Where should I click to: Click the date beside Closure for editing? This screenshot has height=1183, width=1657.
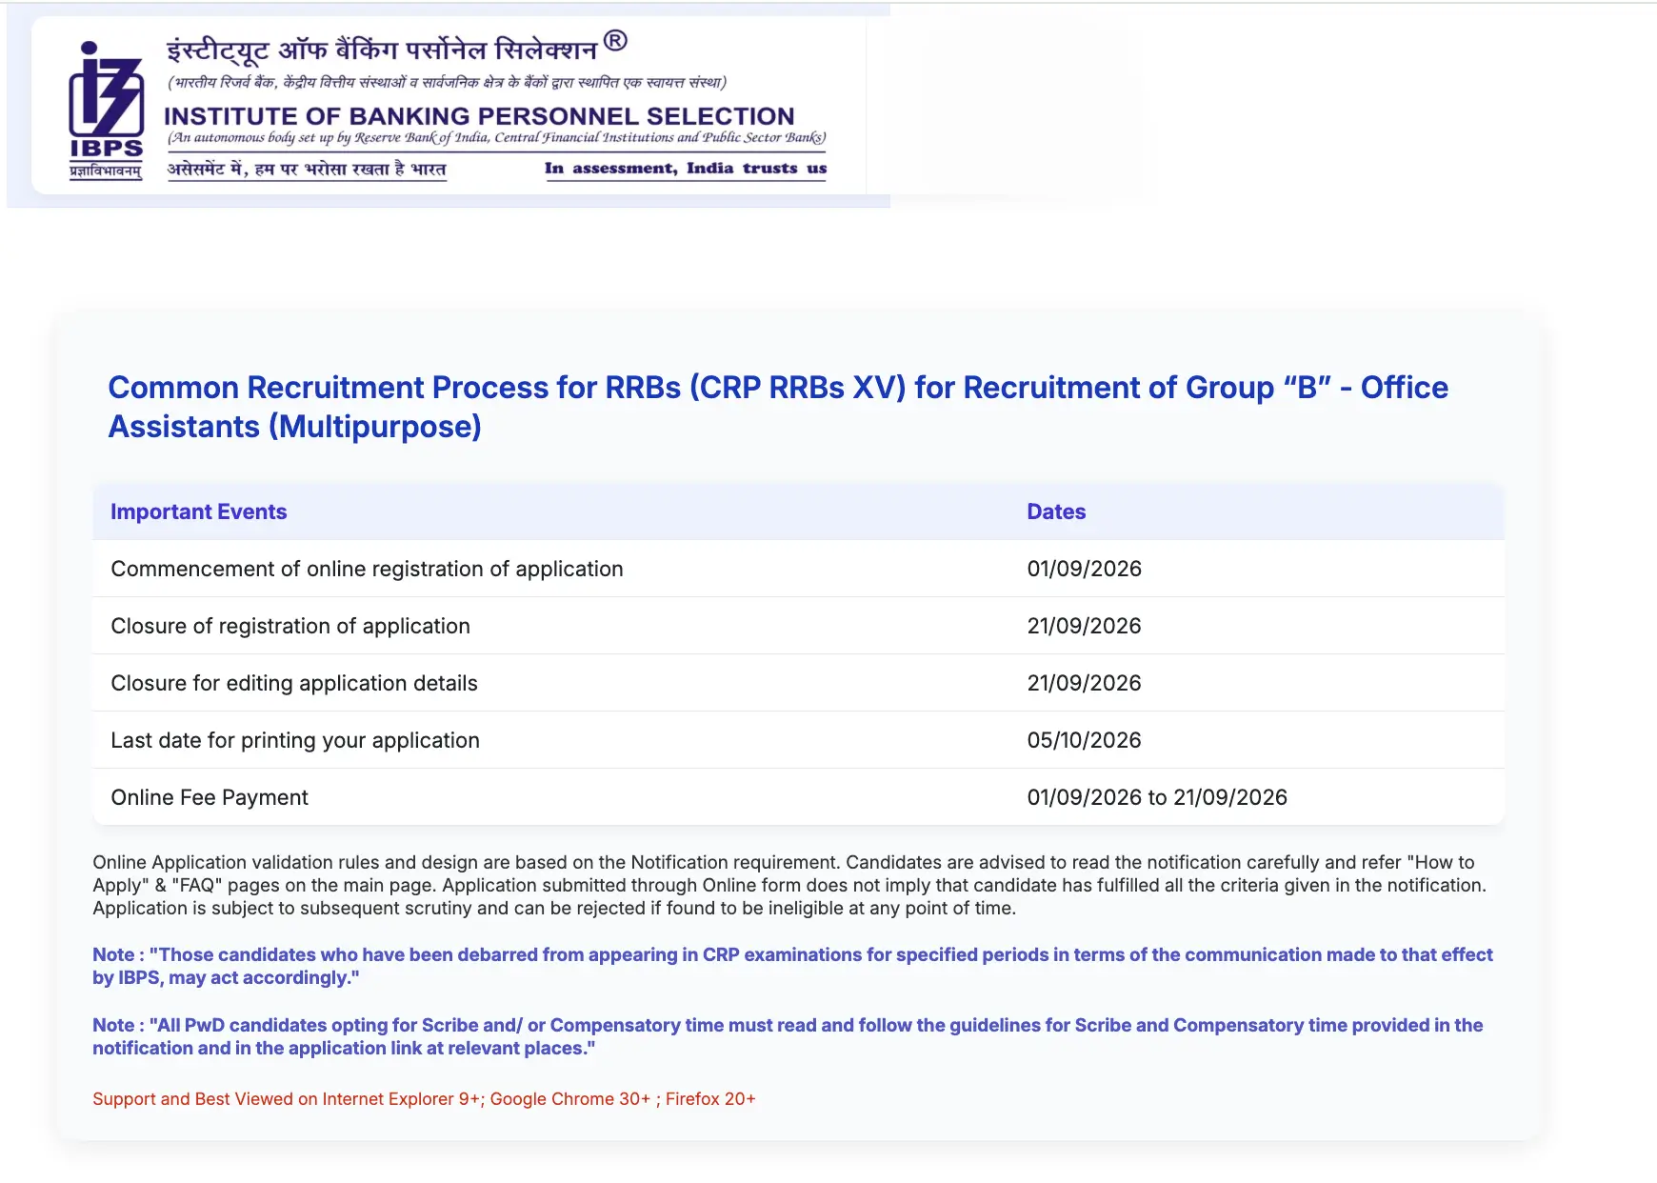pos(1084,683)
